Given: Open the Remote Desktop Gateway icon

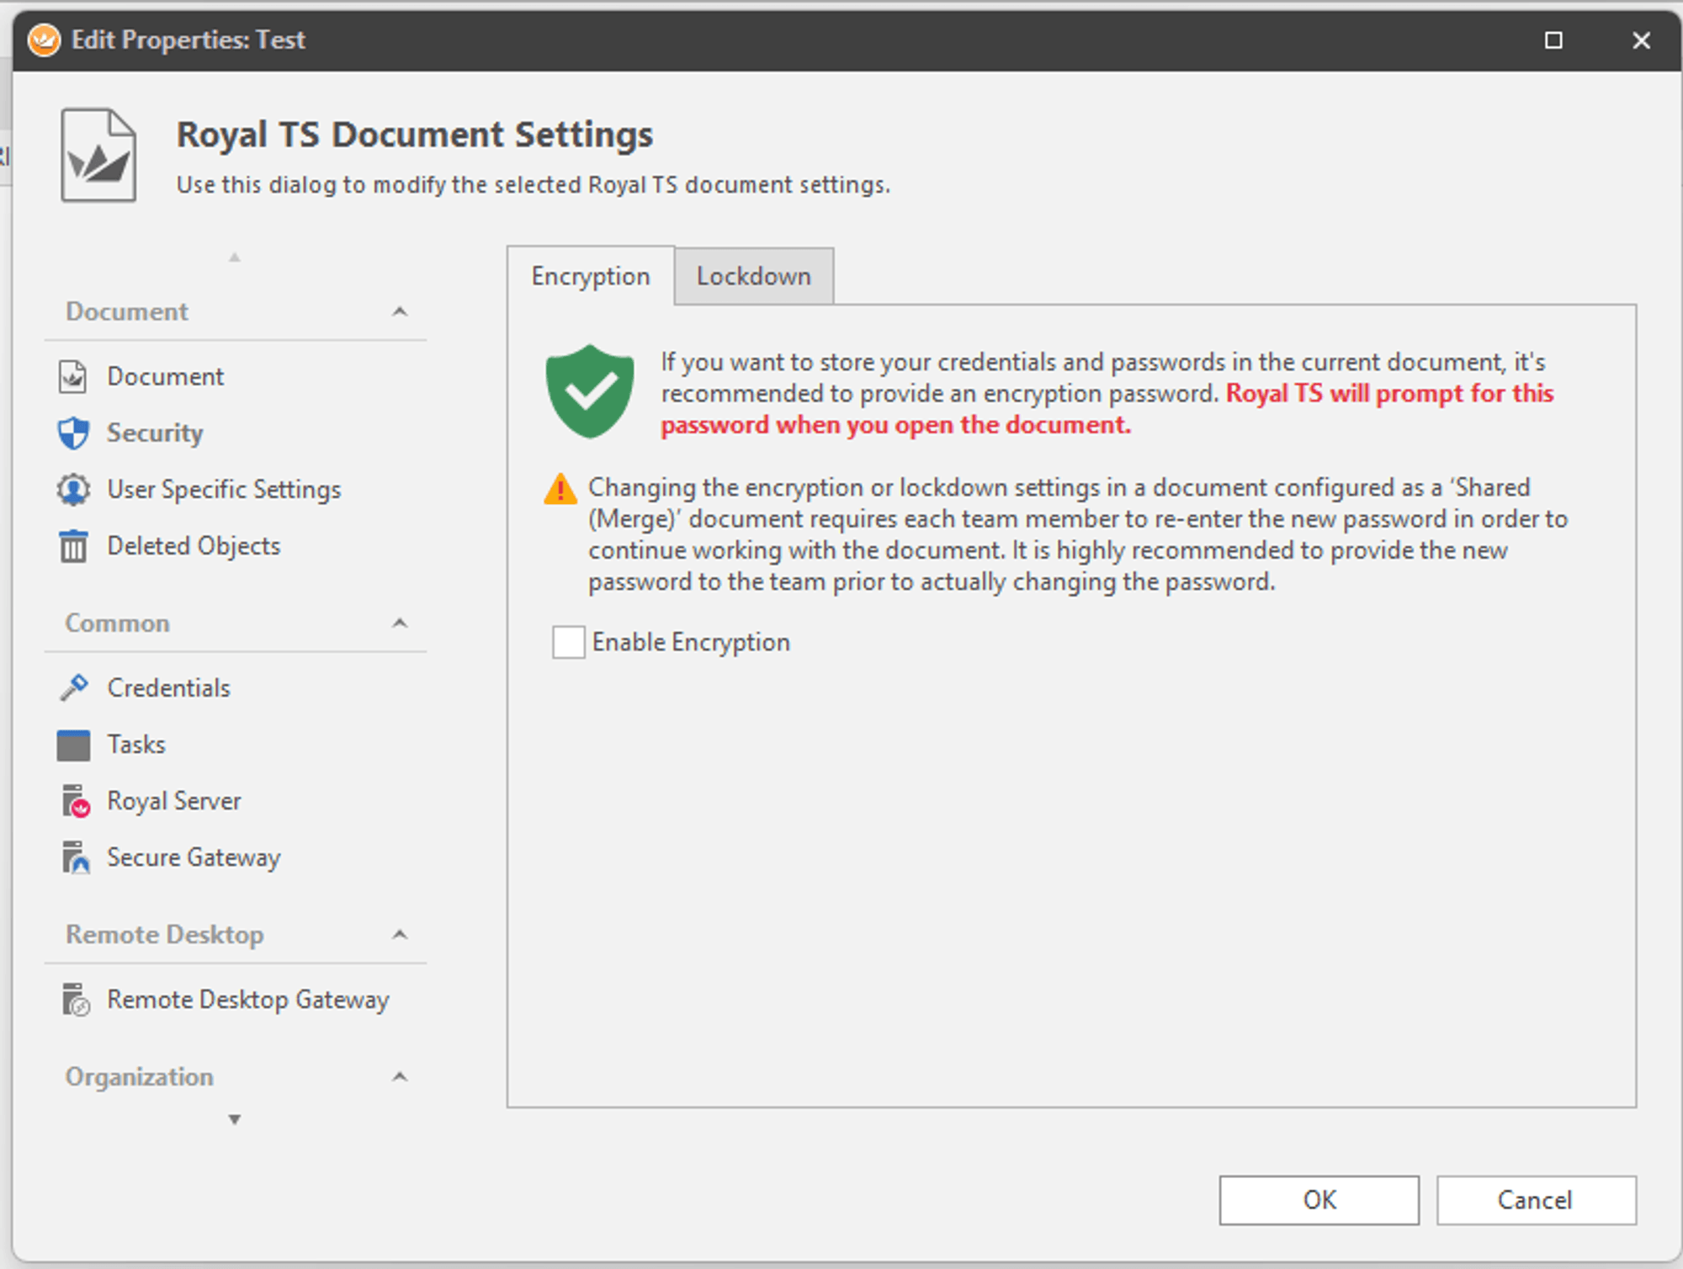Looking at the screenshot, I should [75, 1000].
